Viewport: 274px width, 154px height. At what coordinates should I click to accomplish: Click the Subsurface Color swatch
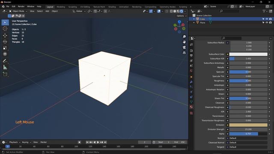tap(248, 54)
